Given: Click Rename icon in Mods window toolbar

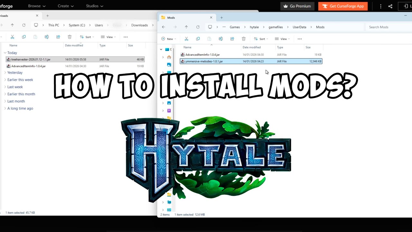Looking at the screenshot, I should click(221, 39).
